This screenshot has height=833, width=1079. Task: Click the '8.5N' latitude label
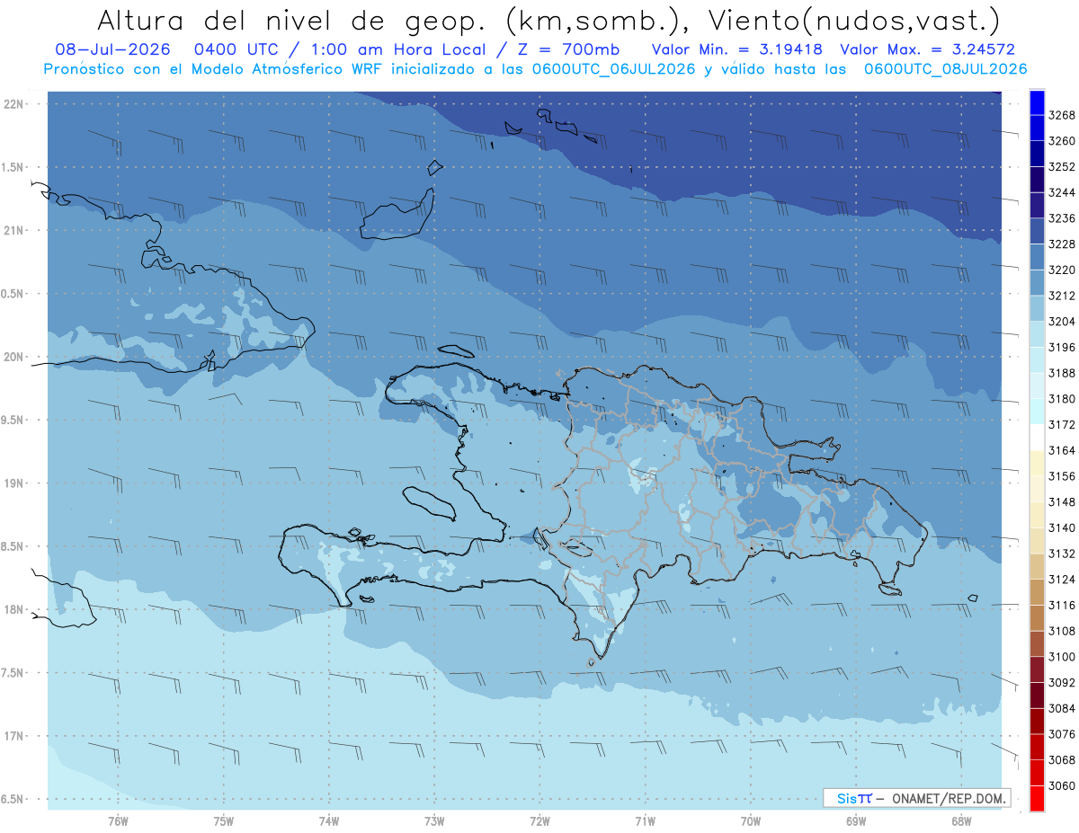[13, 546]
